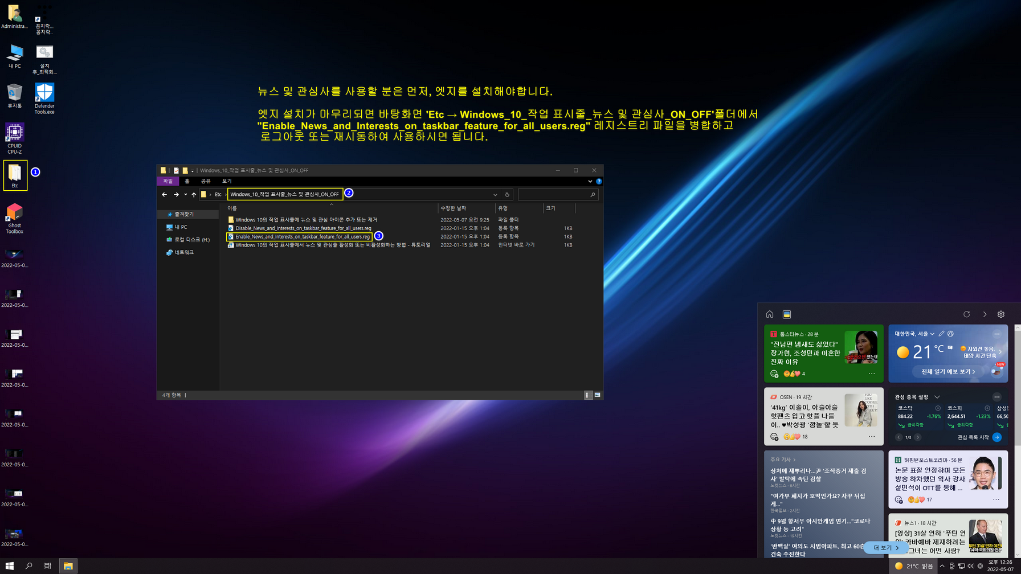Open Explorer help question mark icon
Viewport: 1021px width, 574px height.
tap(599, 181)
